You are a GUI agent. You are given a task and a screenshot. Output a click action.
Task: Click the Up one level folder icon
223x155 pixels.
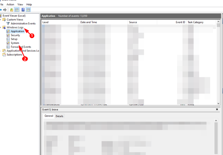point(12,10)
